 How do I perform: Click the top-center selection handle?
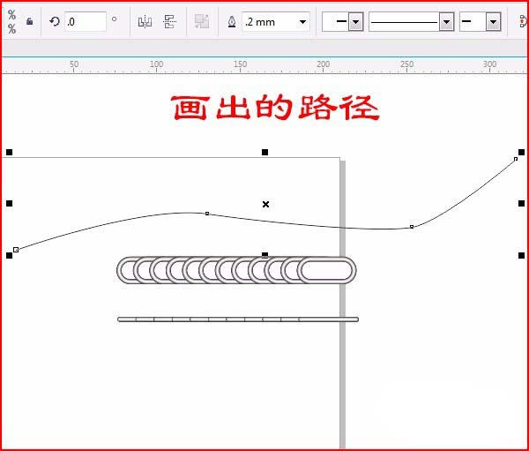pyautogui.click(x=264, y=153)
